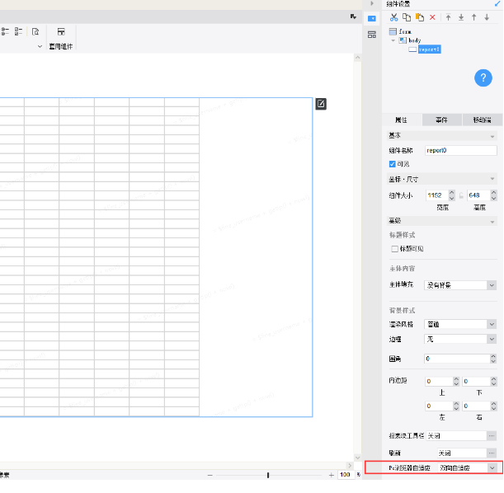504x493 pixels.
Task: Zoom out with the minus button
Action: (210, 475)
